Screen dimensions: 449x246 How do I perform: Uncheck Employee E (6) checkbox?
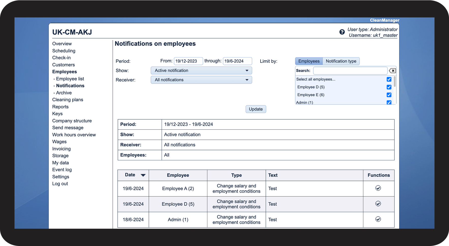coord(389,95)
